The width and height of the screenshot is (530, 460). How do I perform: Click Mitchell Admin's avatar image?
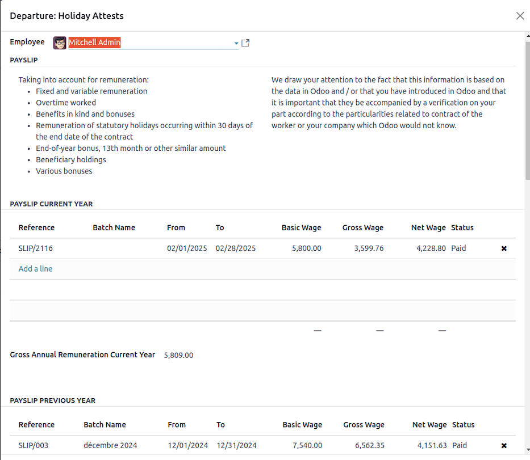tap(59, 43)
